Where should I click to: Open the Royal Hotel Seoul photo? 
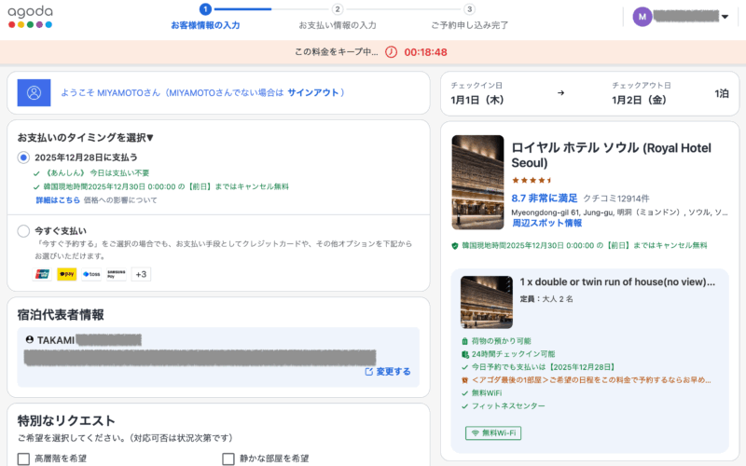coord(477,182)
